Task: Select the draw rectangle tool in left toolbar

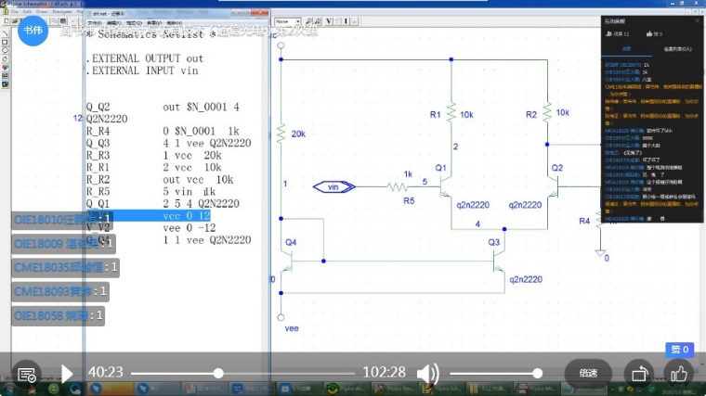Action: (5, 43)
